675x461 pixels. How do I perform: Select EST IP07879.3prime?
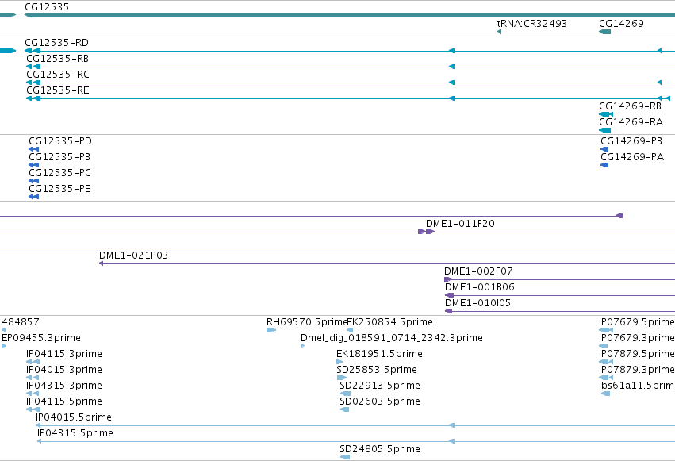[637, 371]
